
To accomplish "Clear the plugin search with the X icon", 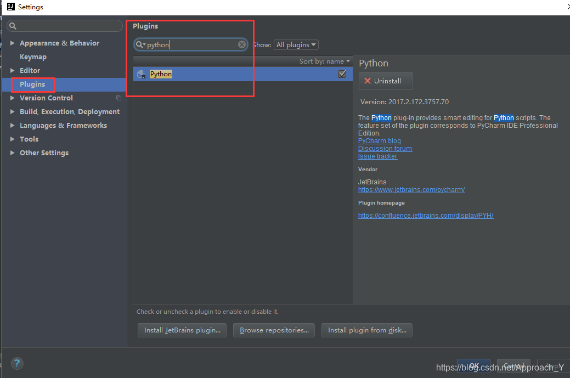I will 242,44.
